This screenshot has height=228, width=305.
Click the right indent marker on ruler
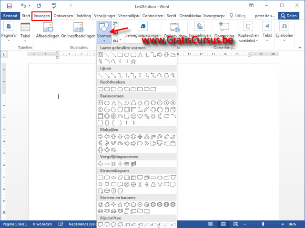[249, 55]
